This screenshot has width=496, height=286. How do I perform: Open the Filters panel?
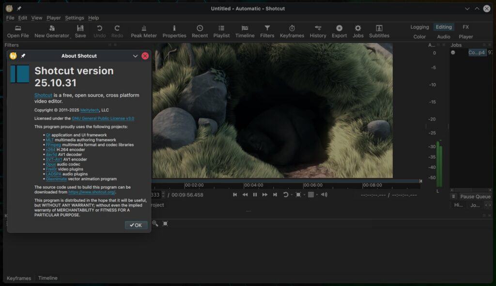(x=267, y=30)
